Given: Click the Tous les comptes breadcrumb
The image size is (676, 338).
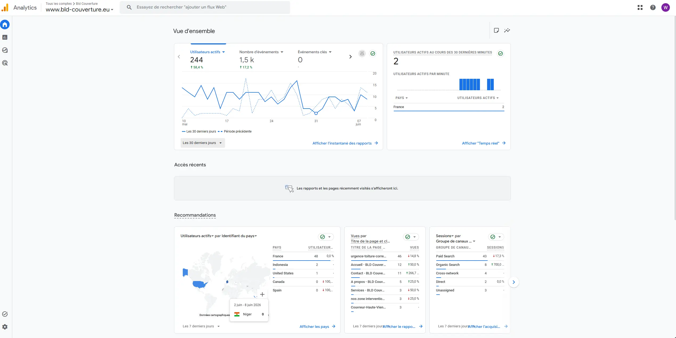Looking at the screenshot, I should [59, 4].
